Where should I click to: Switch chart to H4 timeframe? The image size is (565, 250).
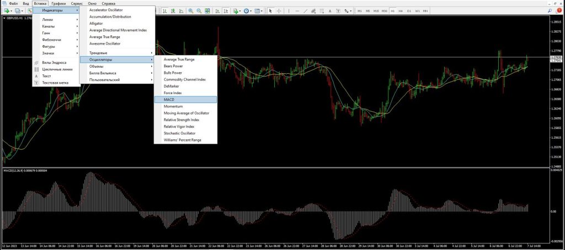(401, 10)
